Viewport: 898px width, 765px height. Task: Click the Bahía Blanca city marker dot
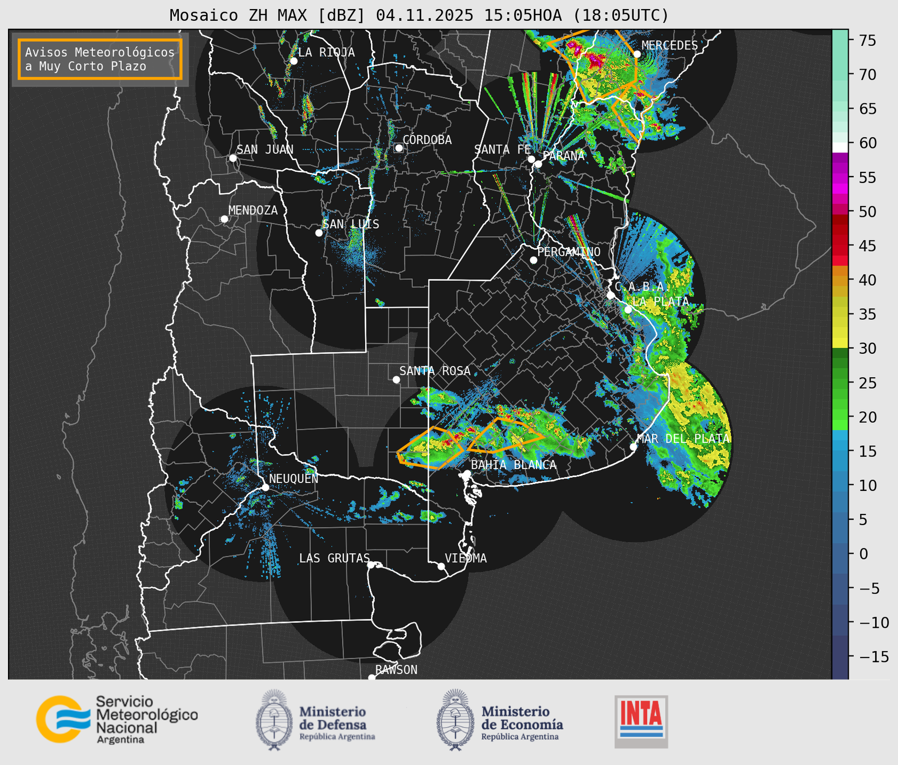[x=467, y=473]
